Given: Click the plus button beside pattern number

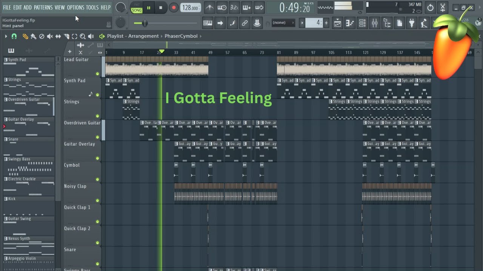Looking at the screenshot, I should coord(326,23).
